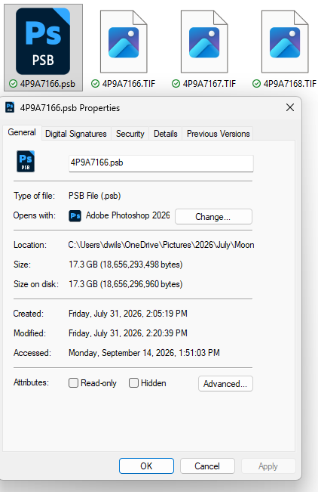This screenshot has width=318, height=492.
Task: Select the 4P9A7167.TIF image file icon
Action: click(204, 42)
